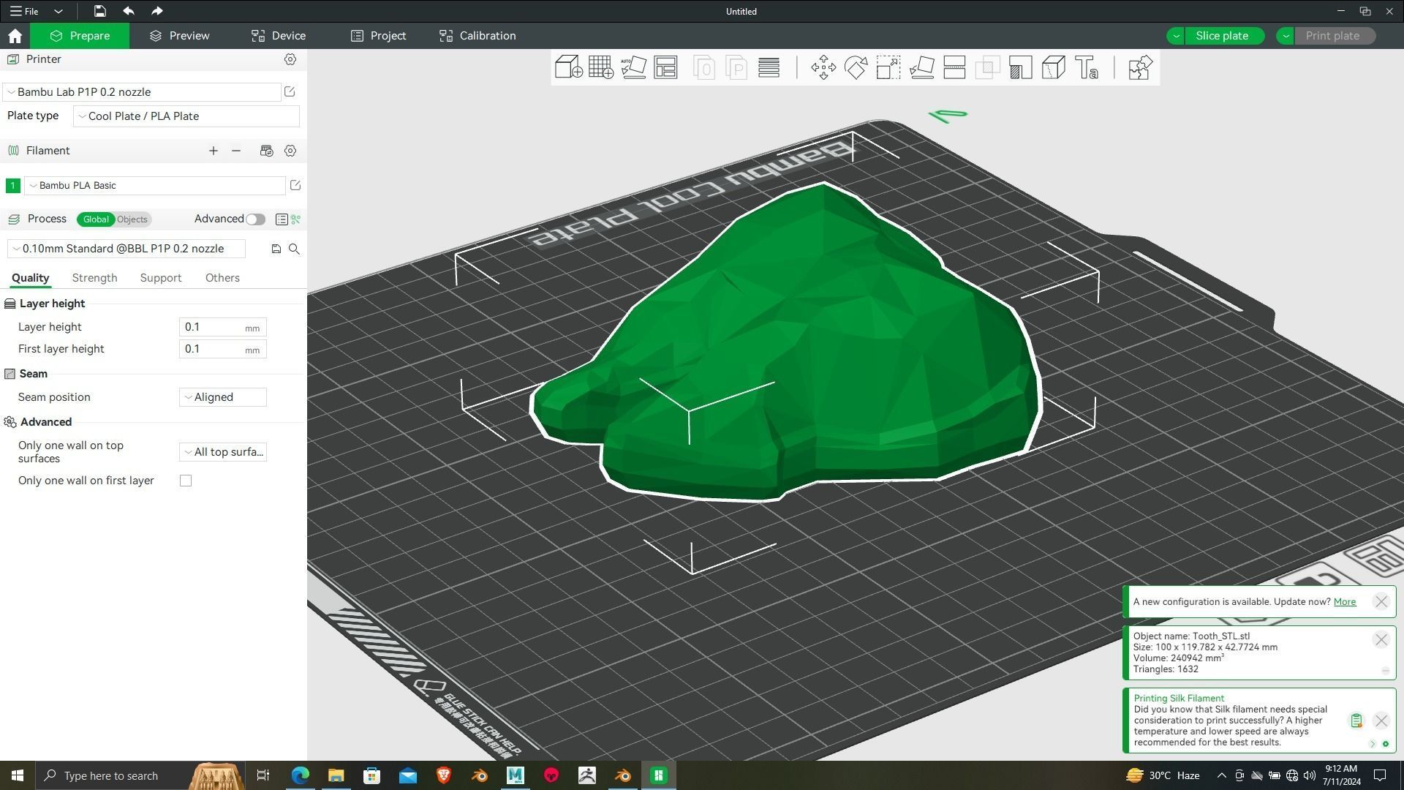Screen dimensions: 1404x790
Task: Toggle the Advanced mode switch
Action: pos(255,219)
